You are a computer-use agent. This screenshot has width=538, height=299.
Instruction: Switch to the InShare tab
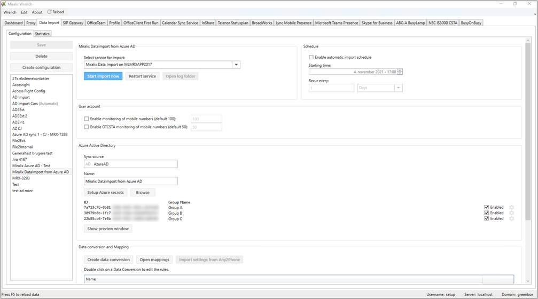[x=208, y=23]
